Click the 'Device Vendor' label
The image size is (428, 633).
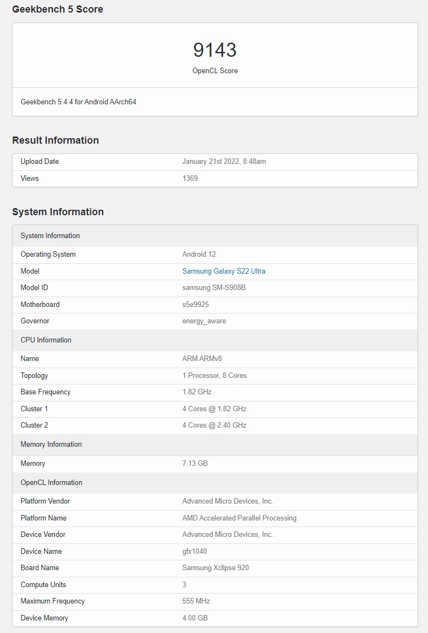coord(43,535)
